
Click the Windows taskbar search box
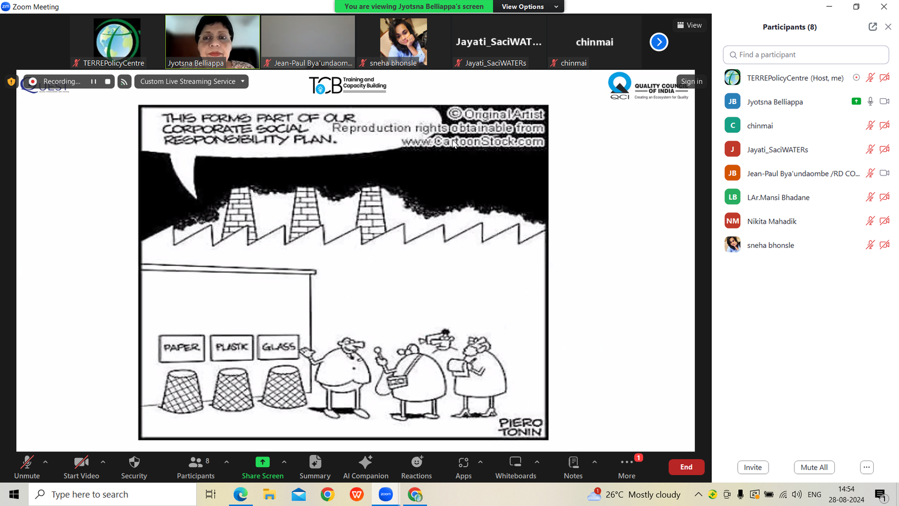click(112, 494)
